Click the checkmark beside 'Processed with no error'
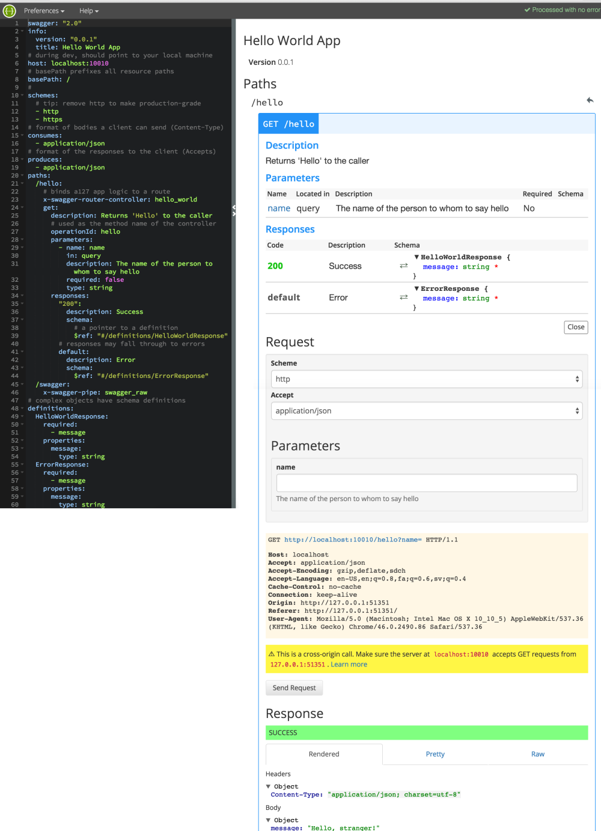Viewport: 601px width, 831px height. coord(527,10)
